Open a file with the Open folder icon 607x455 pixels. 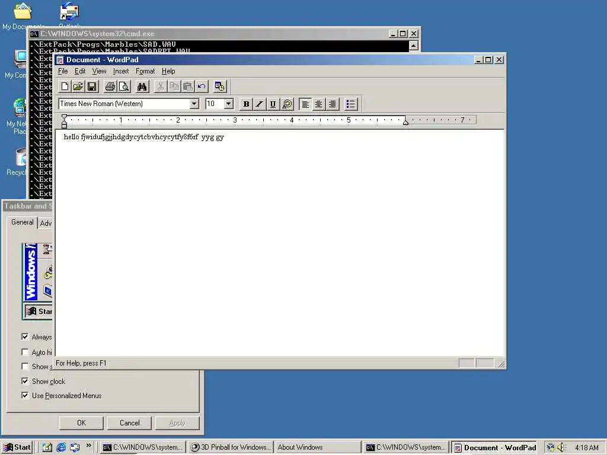[x=78, y=86]
